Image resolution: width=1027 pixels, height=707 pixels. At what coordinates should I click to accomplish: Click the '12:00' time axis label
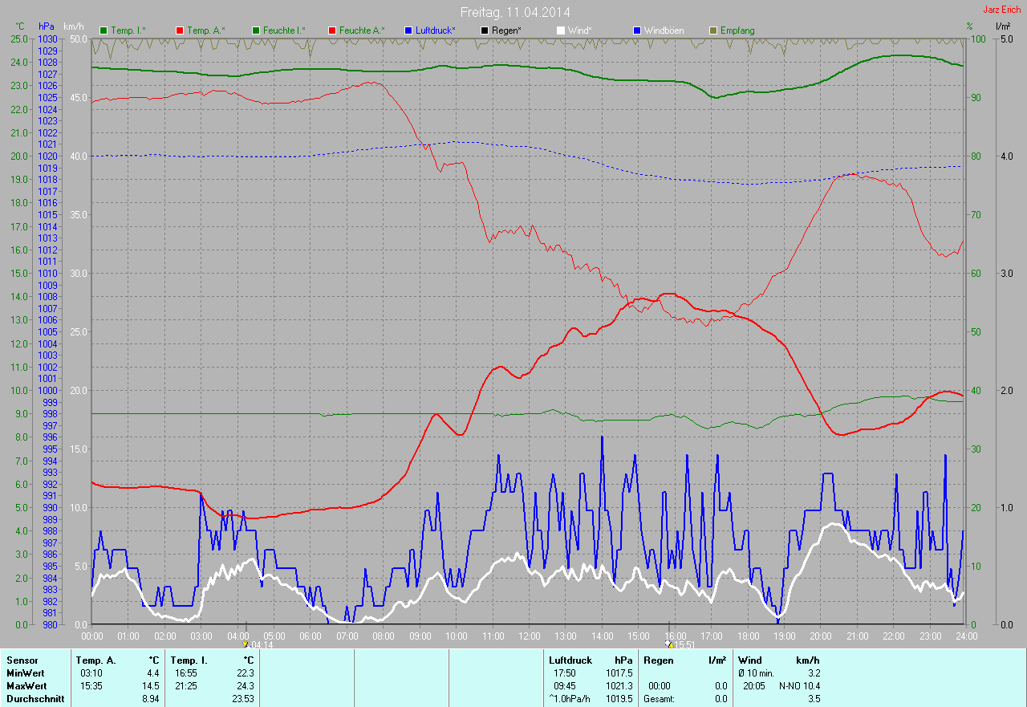point(529,636)
